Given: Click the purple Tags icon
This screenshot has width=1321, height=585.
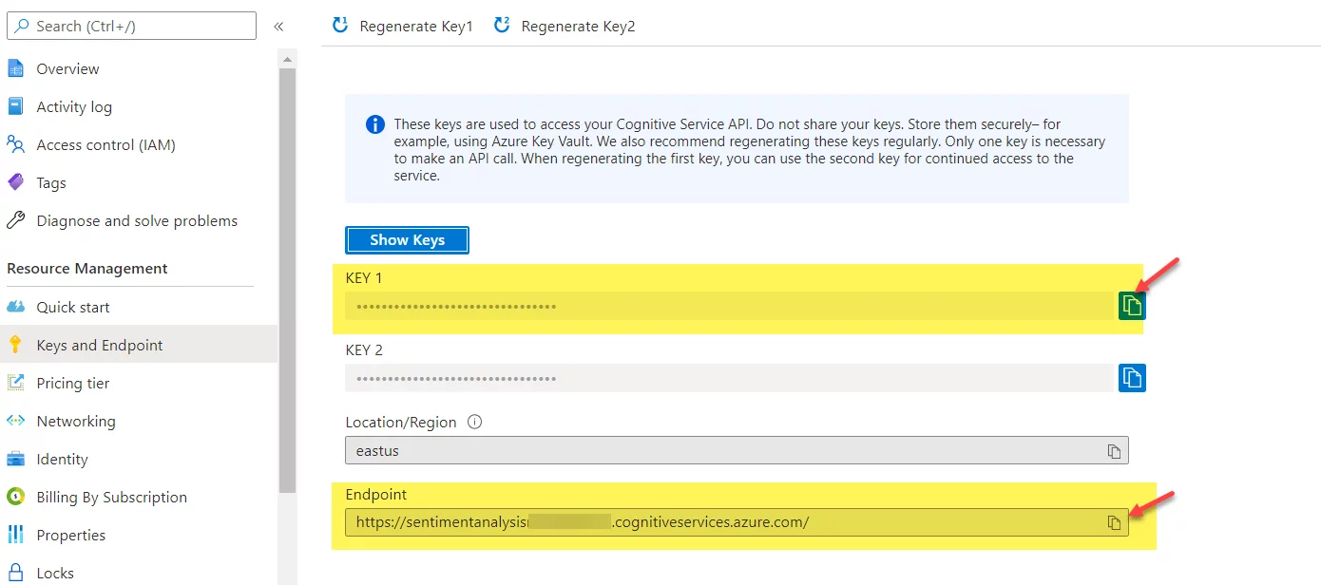Looking at the screenshot, I should (x=15, y=182).
